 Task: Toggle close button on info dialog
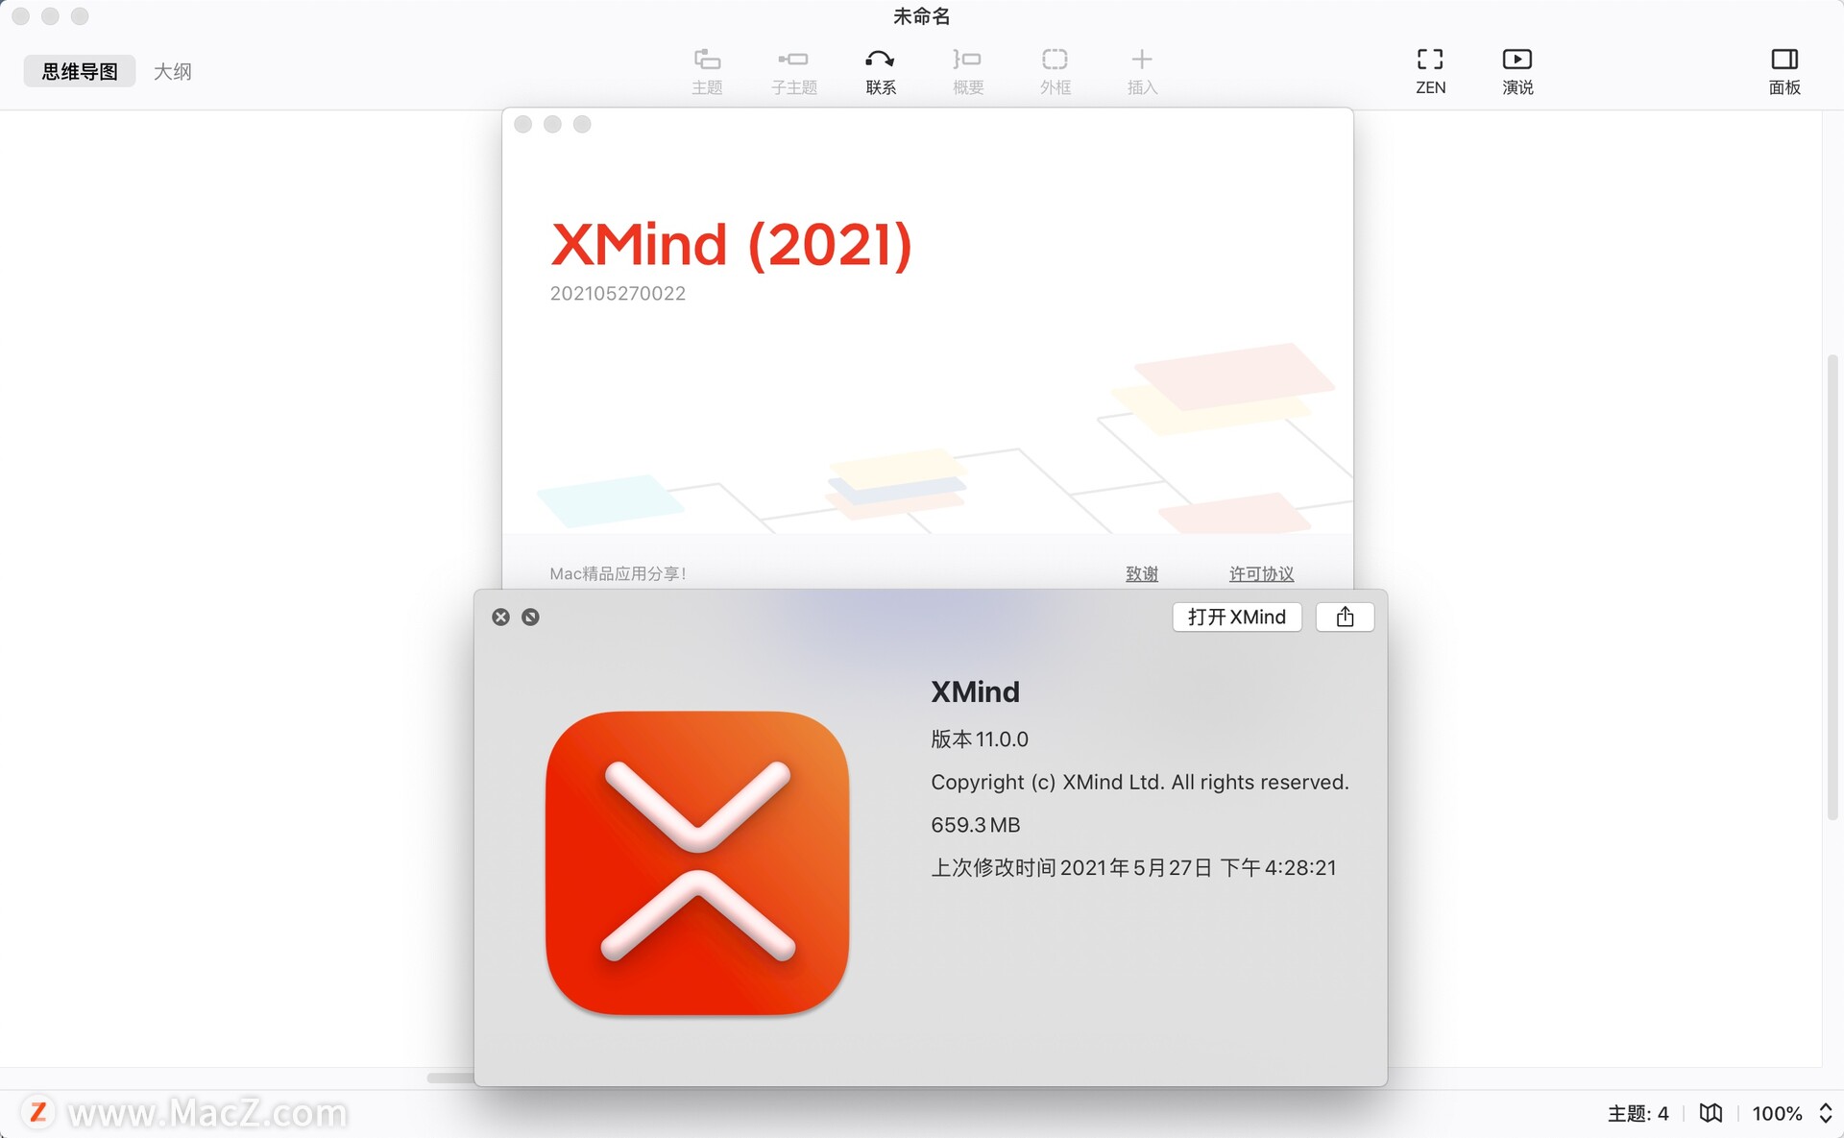[x=500, y=616]
